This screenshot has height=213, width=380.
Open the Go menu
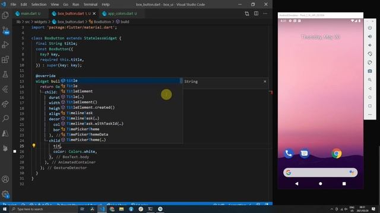[x=66, y=4]
